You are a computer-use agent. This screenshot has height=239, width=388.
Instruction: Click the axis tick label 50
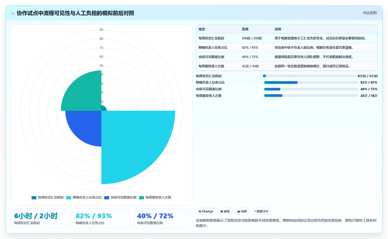[x=101, y=66]
